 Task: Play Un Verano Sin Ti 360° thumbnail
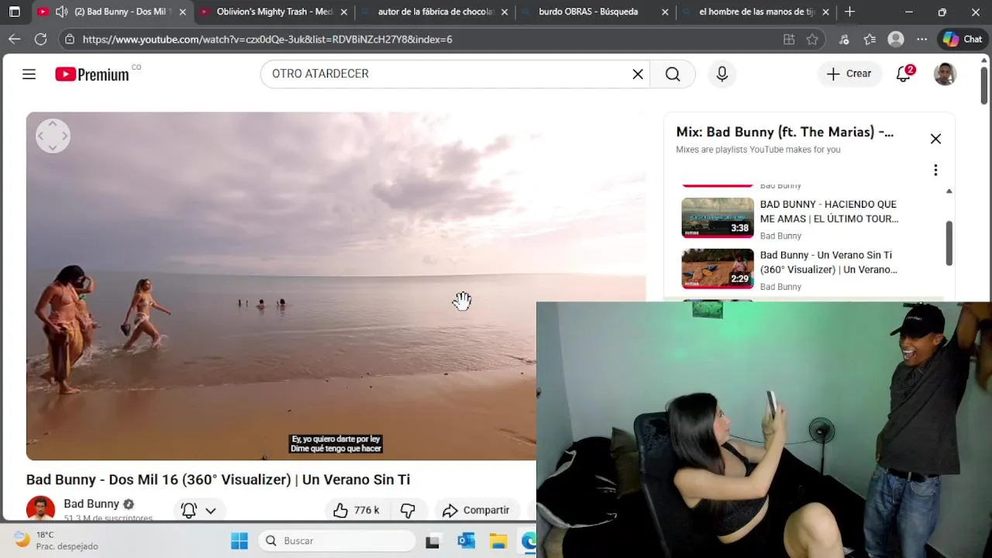(718, 268)
